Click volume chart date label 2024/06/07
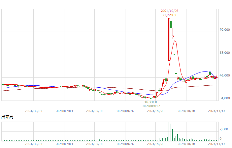This screenshot has width=232, height=148. click(33, 144)
